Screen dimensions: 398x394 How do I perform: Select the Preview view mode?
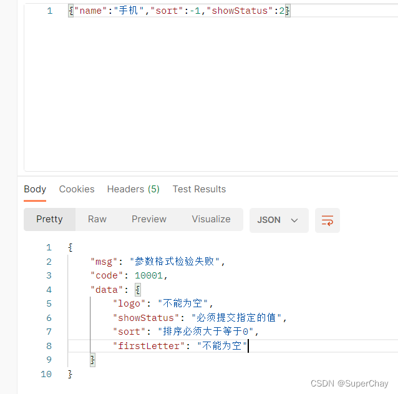[x=149, y=219]
